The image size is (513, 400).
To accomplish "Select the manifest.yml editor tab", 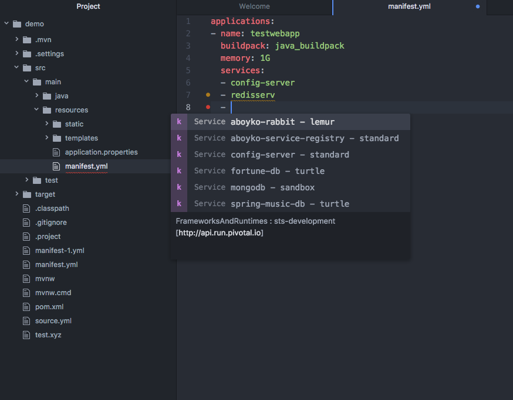I will click(409, 6).
